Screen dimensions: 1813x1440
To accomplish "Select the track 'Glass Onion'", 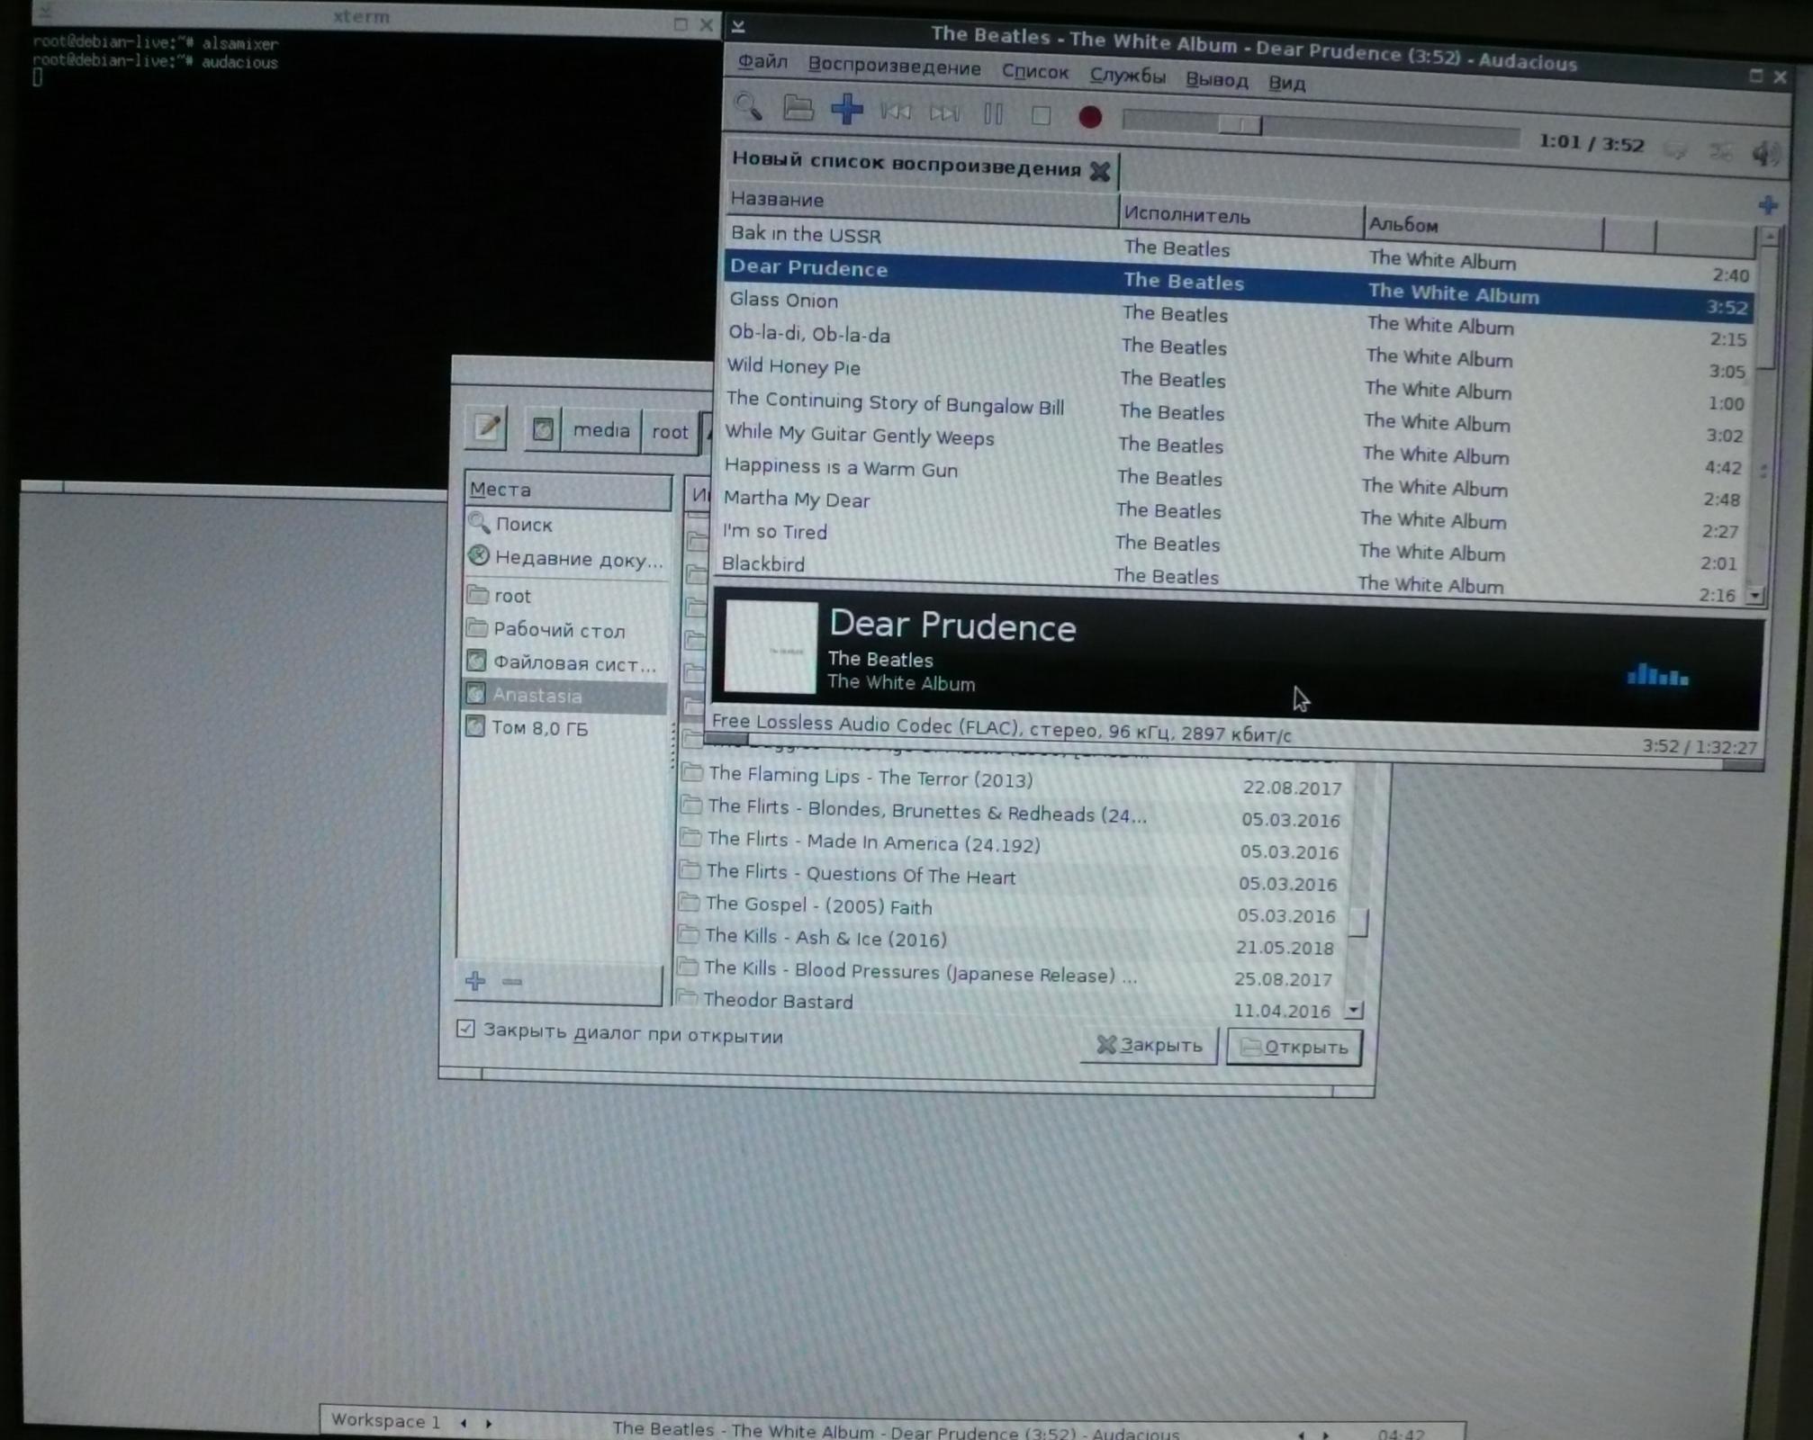I will (x=783, y=300).
